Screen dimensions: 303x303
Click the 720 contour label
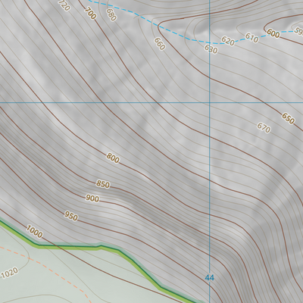[64, 5]
